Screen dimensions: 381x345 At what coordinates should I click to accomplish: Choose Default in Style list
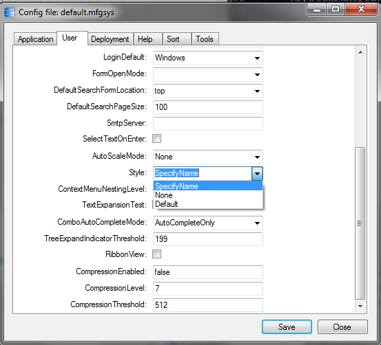point(208,204)
